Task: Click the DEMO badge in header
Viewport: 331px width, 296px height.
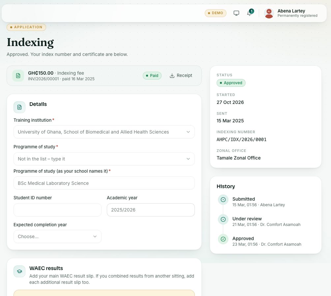Action: click(216, 13)
